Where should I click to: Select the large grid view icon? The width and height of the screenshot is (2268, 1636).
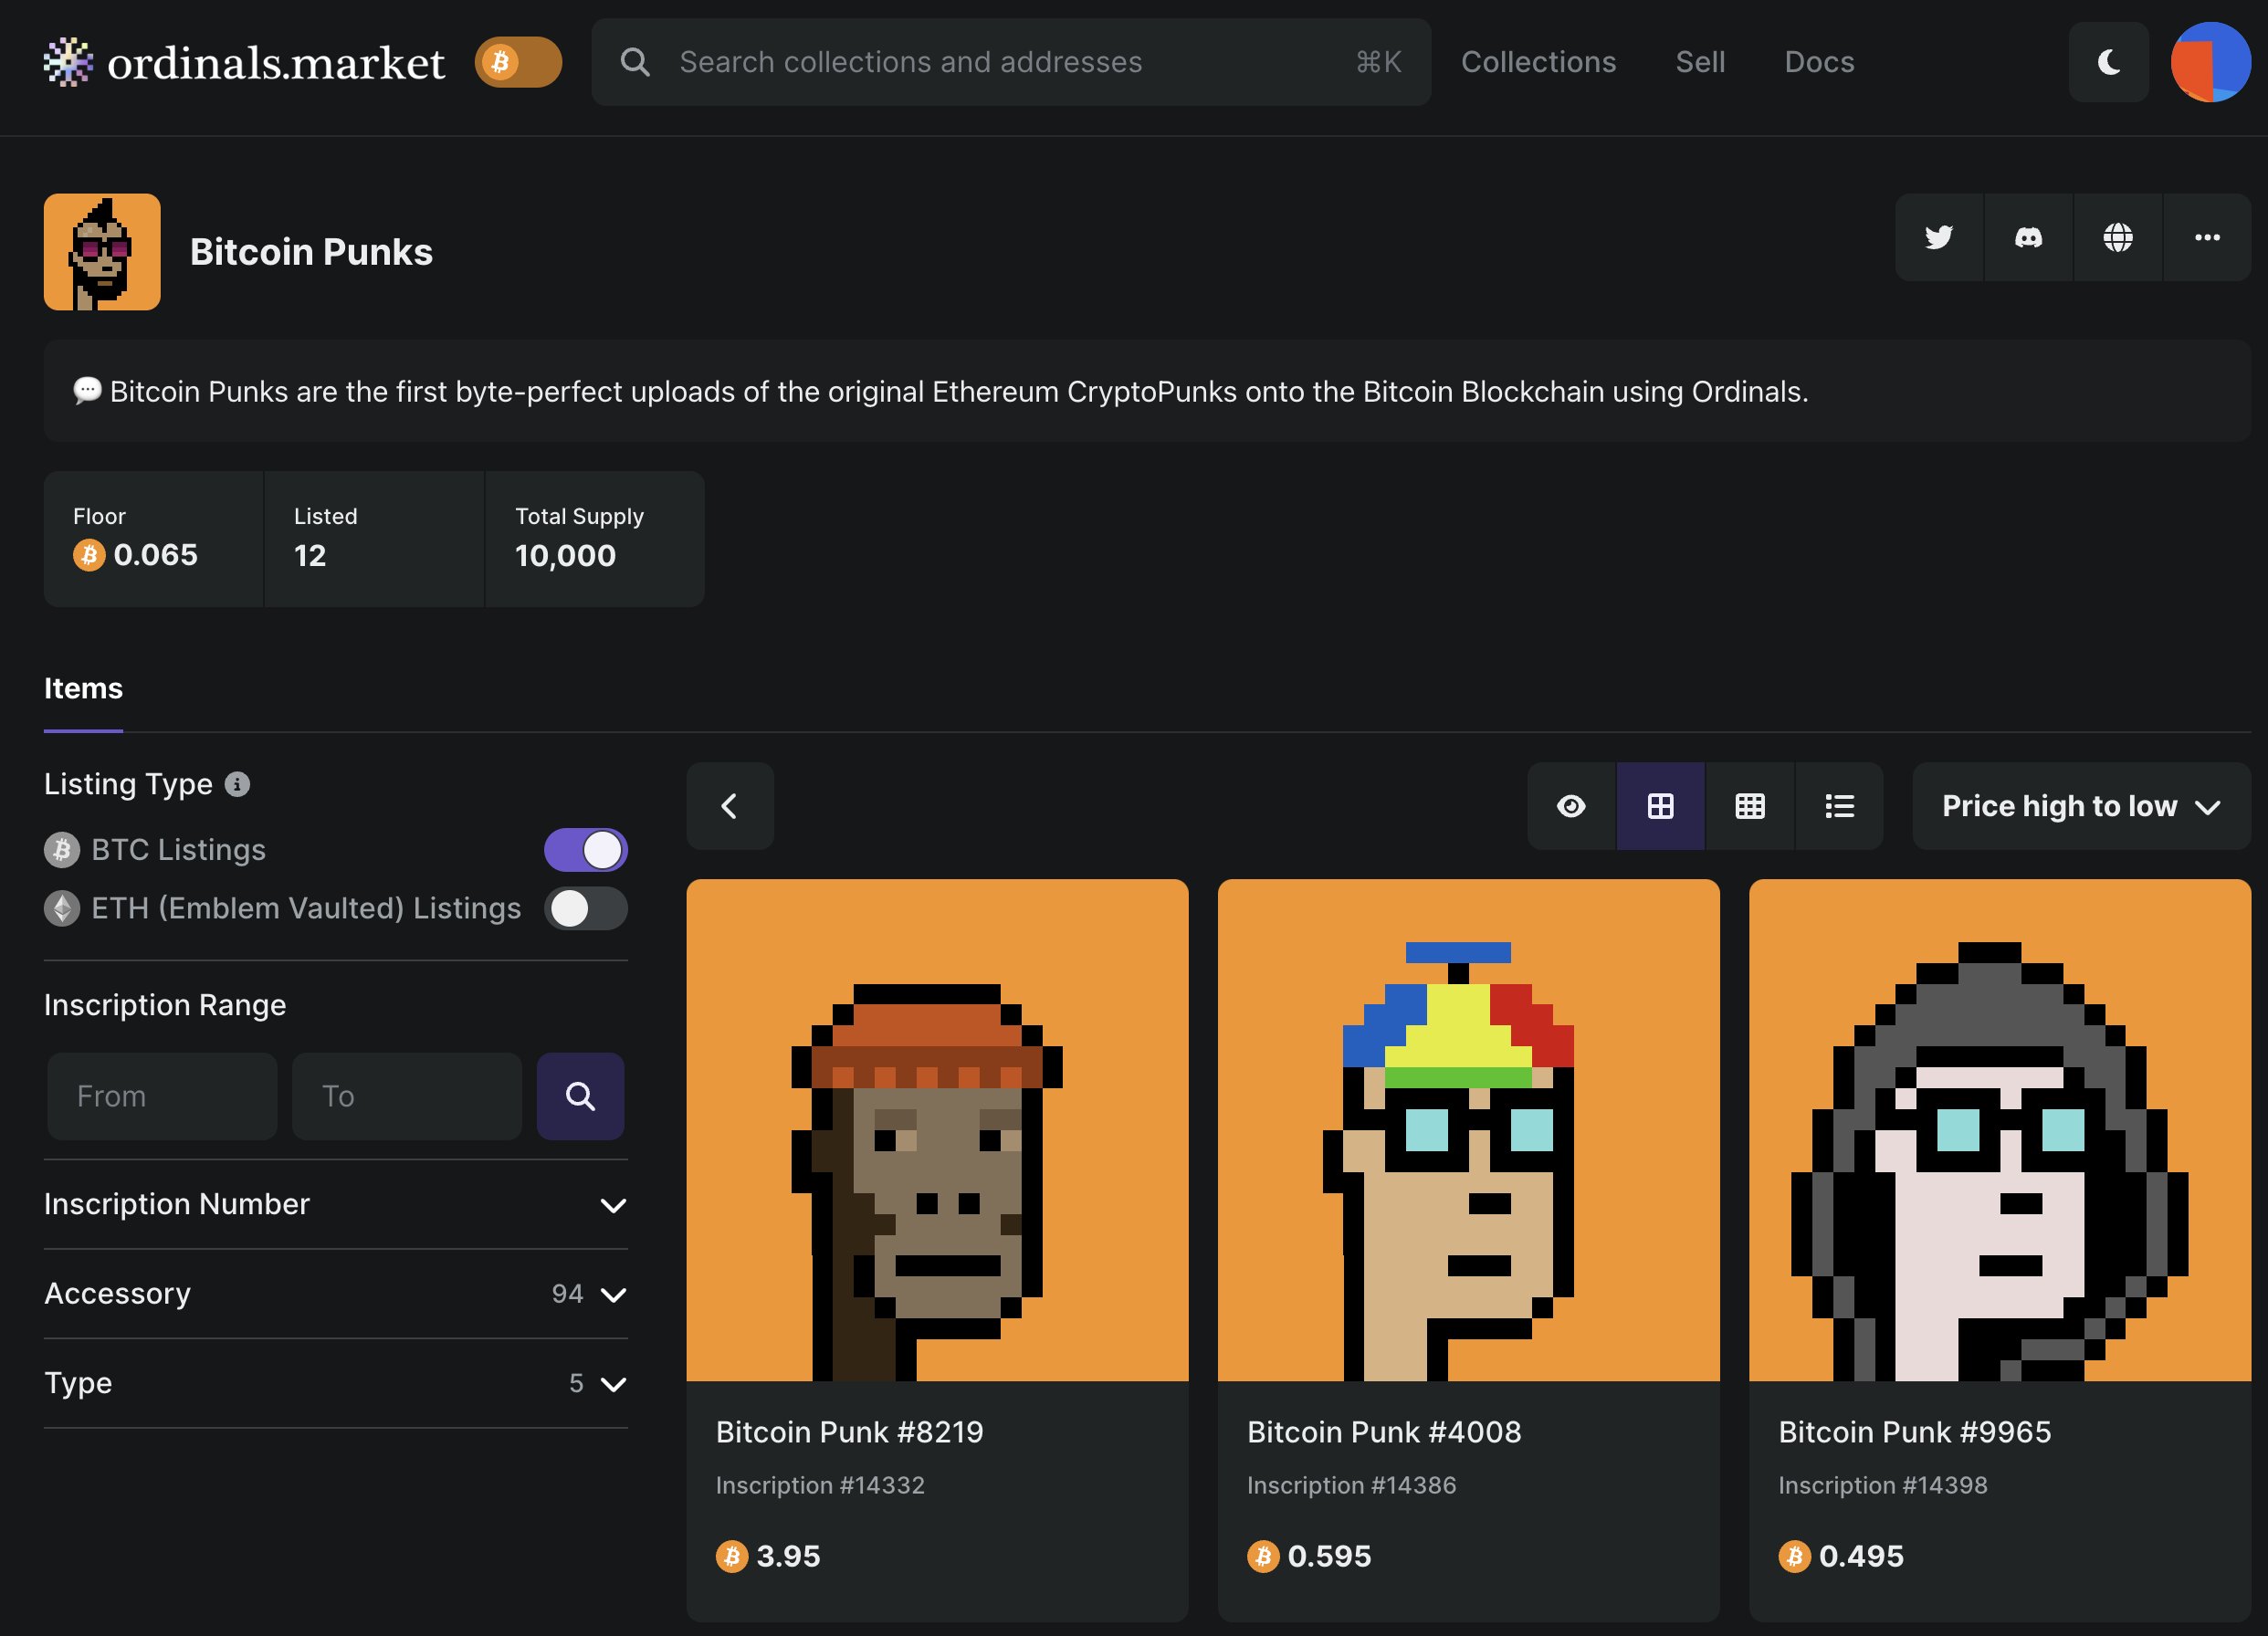pos(1660,806)
